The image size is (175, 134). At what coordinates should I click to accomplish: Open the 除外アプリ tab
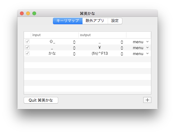coord(95,21)
